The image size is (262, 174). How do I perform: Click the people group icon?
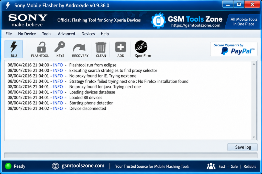(x=211, y=166)
